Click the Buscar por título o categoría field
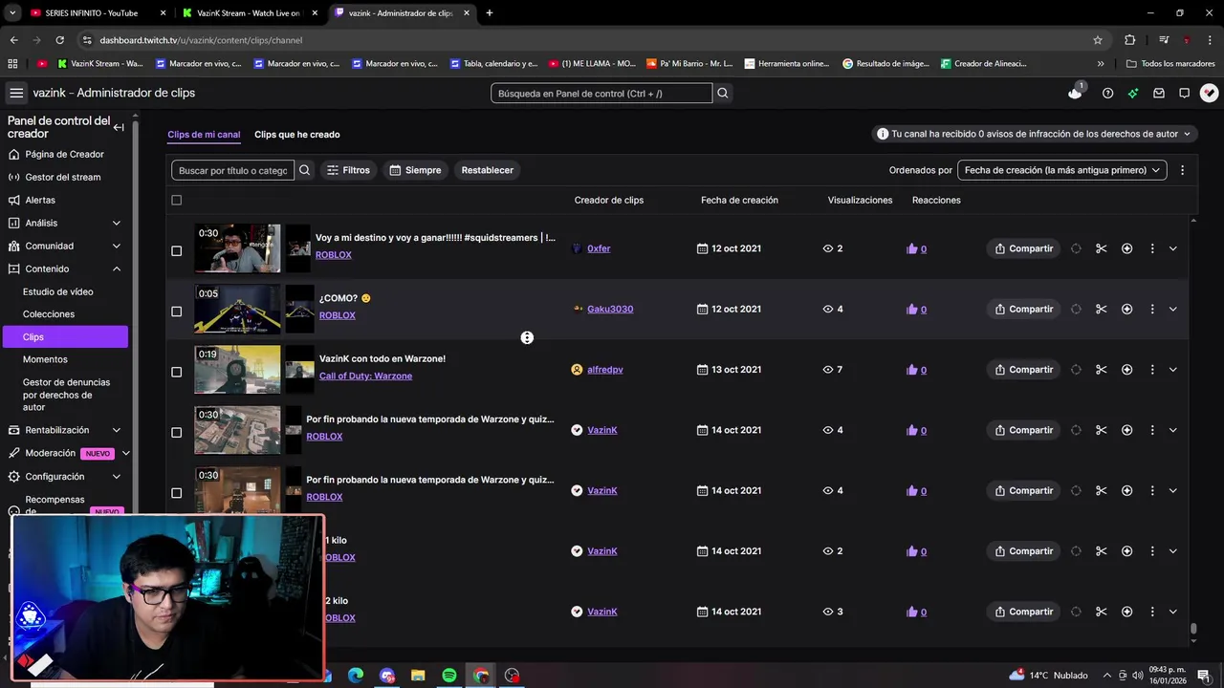This screenshot has width=1224, height=688. click(x=232, y=170)
